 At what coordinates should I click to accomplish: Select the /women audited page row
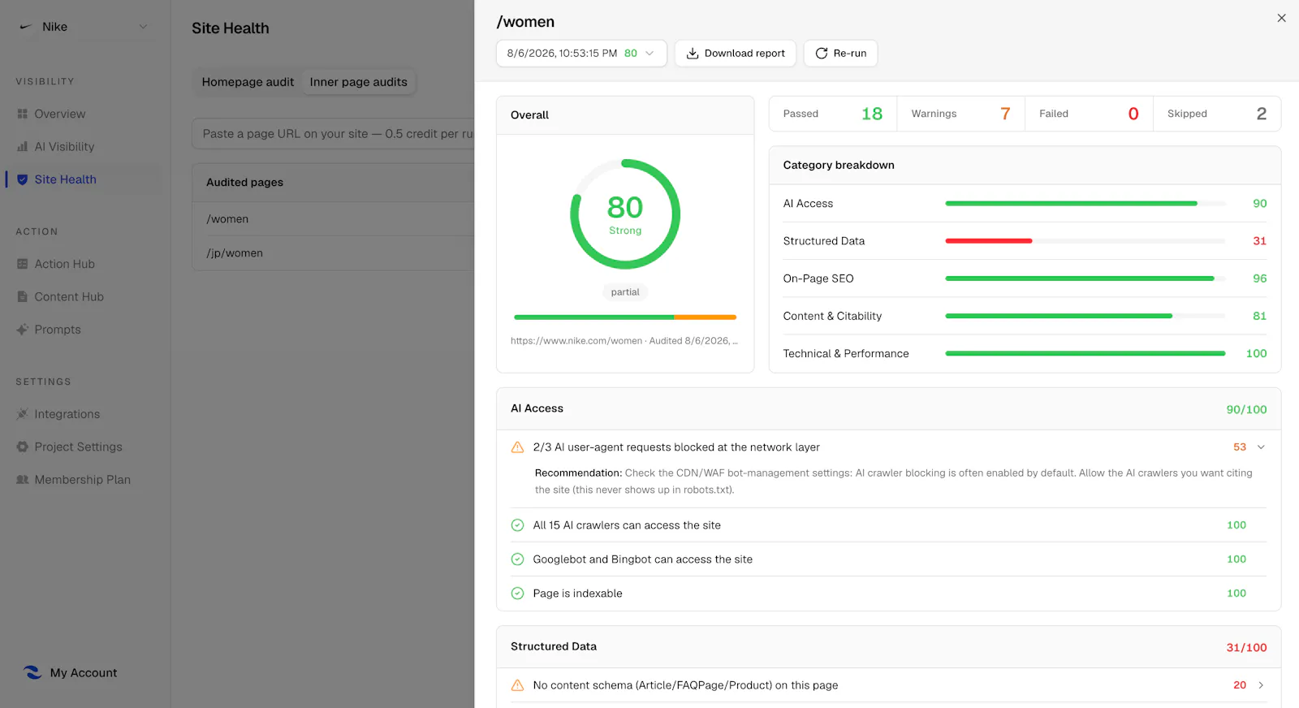point(333,219)
